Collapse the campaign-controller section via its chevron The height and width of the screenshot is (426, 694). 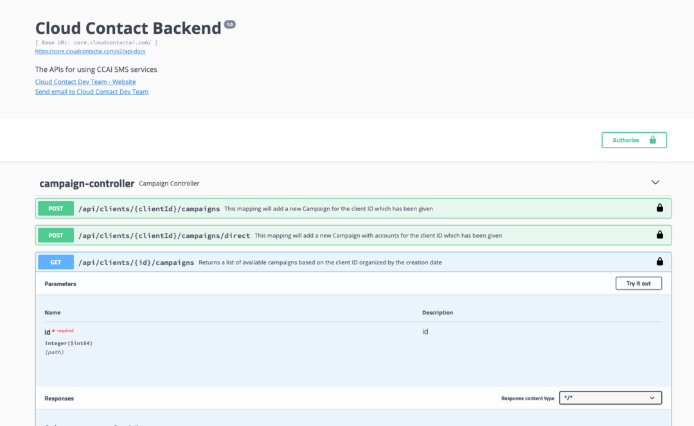[x=655, y=182]
